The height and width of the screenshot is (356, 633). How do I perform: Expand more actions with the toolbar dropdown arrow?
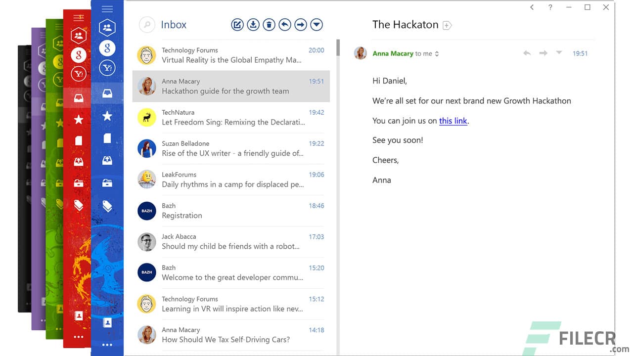(x=316, y=24)
